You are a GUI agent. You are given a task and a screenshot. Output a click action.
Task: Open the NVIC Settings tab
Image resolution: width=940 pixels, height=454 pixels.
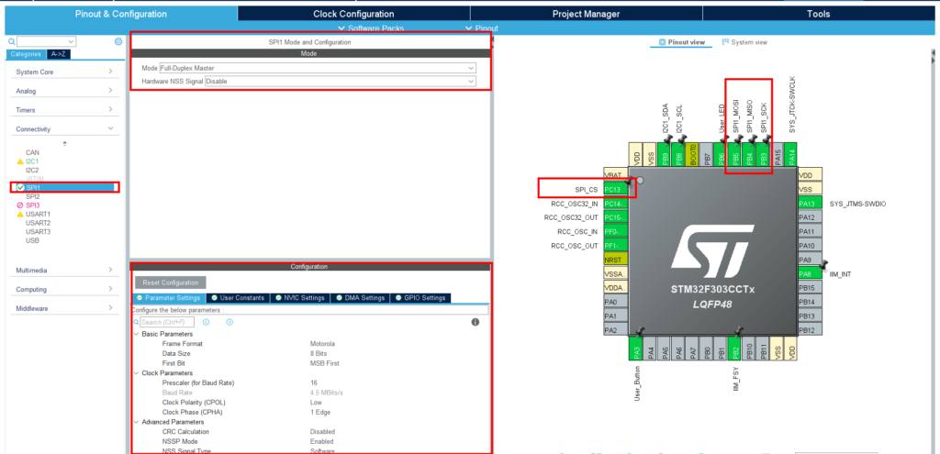point(300,298)
